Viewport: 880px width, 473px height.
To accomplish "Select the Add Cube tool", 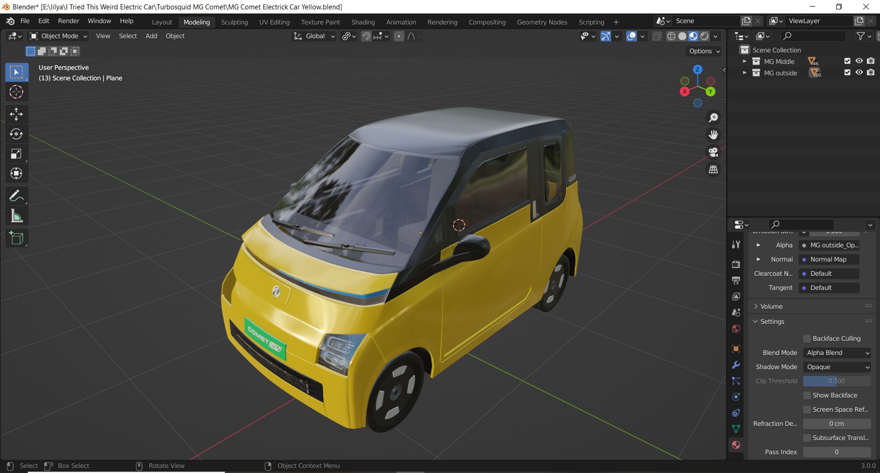I will [16, 238].
